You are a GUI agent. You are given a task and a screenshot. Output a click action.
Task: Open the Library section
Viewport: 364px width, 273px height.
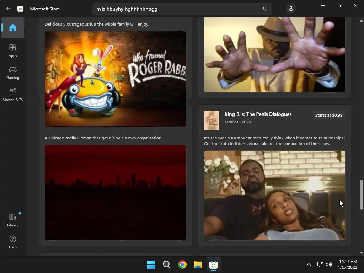click(x=13, y=220)
